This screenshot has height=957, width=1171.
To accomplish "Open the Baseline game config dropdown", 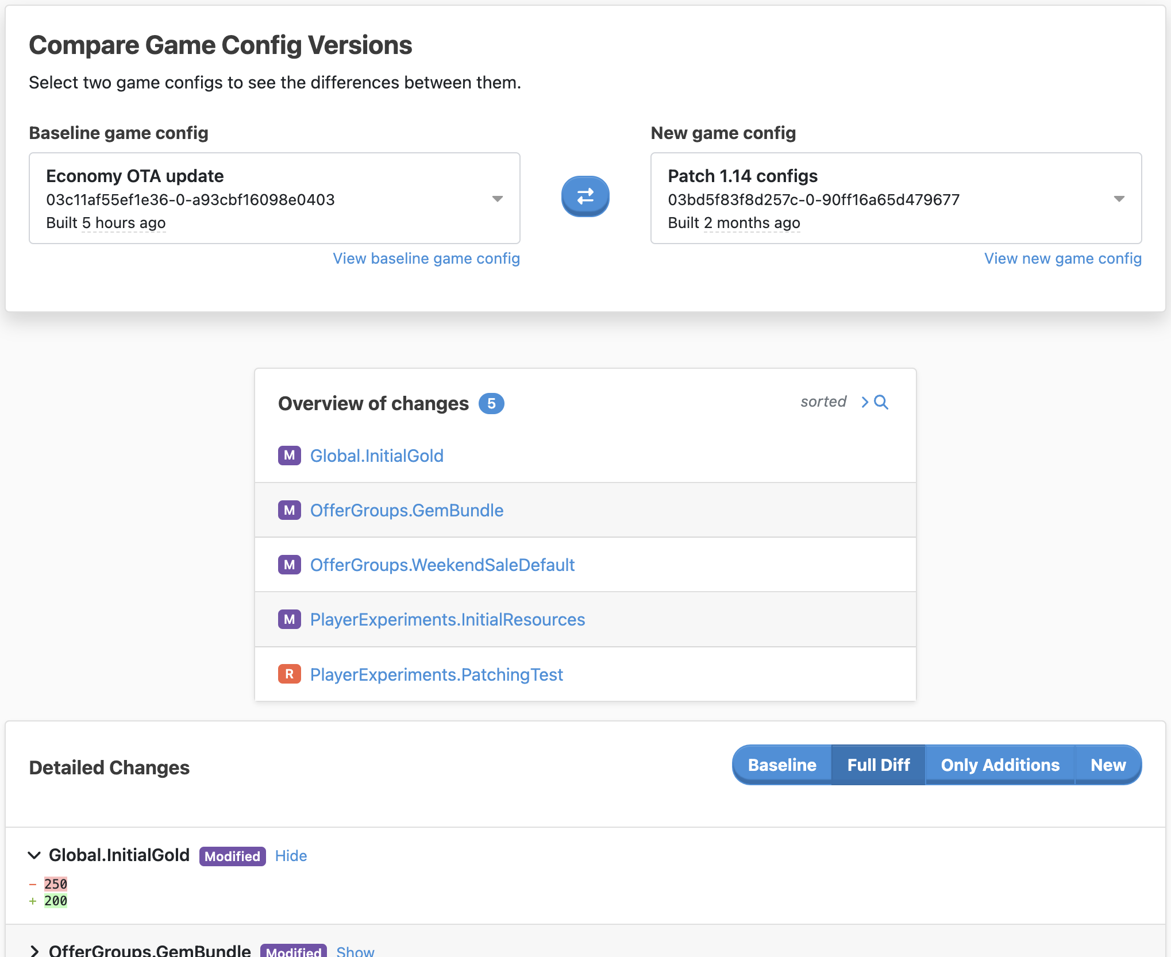I will 498,198.
